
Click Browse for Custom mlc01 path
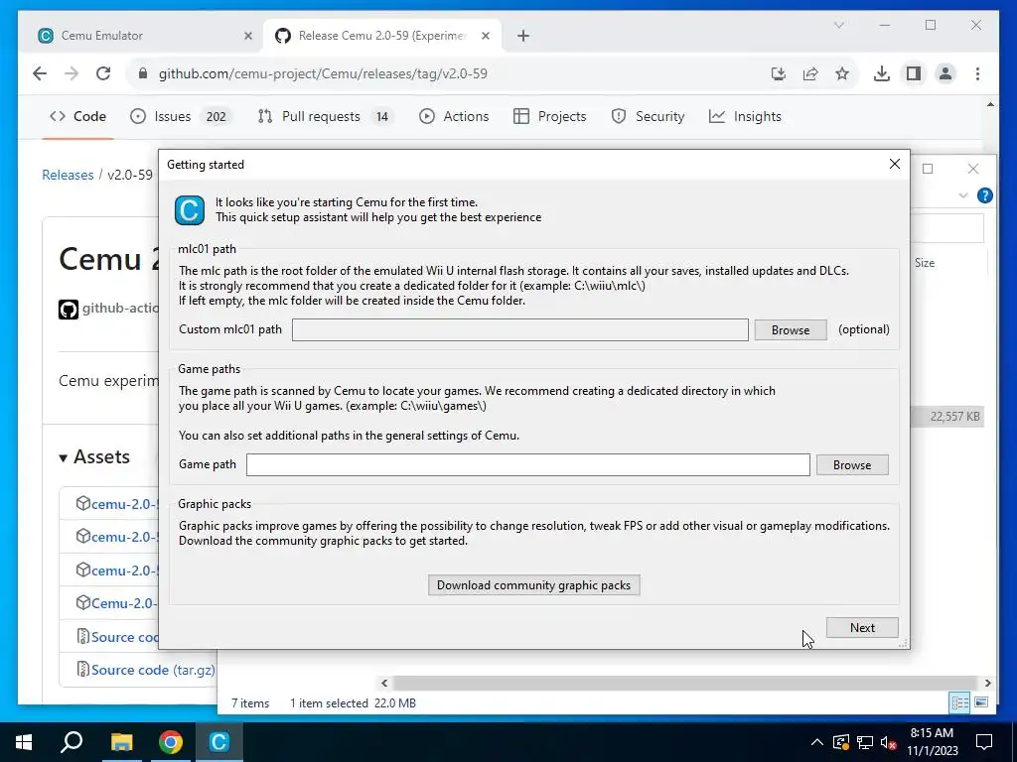point(790,329)
